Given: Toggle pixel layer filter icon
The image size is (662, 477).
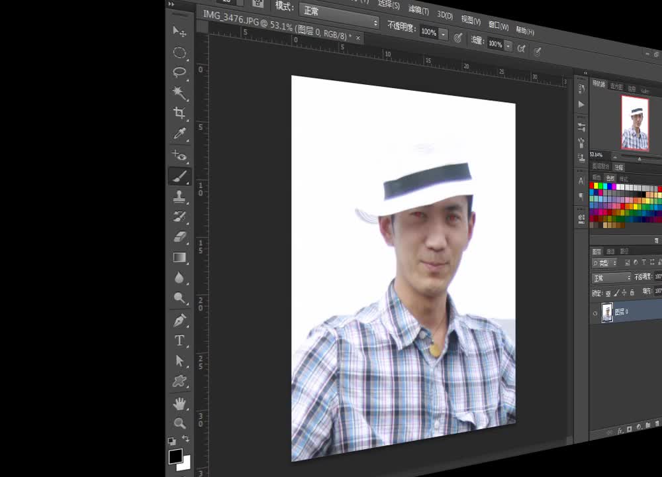Looking at the screenshot, I should click(x=628, y=263).
